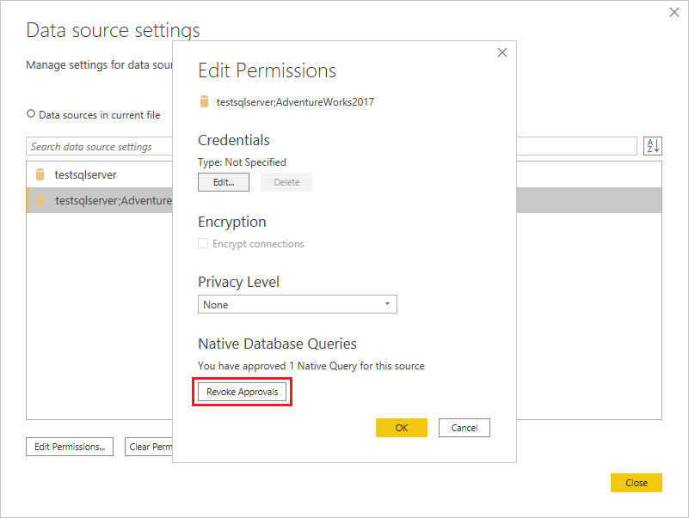Click the Edit Permissions... button at bottom
Viewport: 689px width, 518px height.
(70, 447)
